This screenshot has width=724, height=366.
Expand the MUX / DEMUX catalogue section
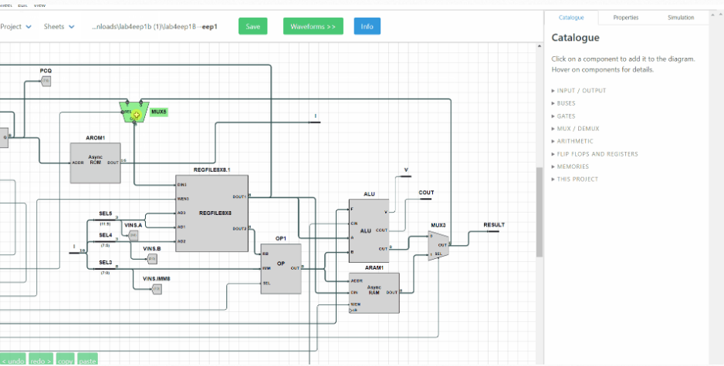coord(577,129)
